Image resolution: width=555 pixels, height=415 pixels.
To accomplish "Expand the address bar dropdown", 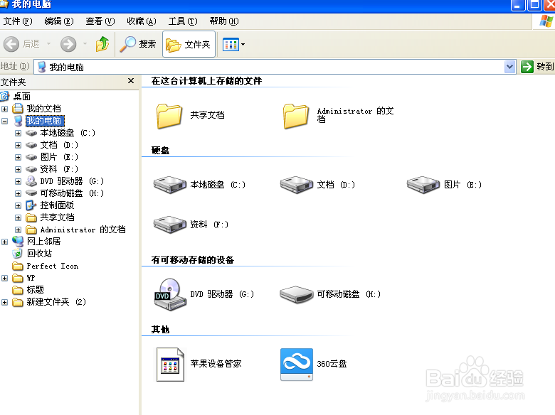I will pyautogui.click(x=509, y=67).
